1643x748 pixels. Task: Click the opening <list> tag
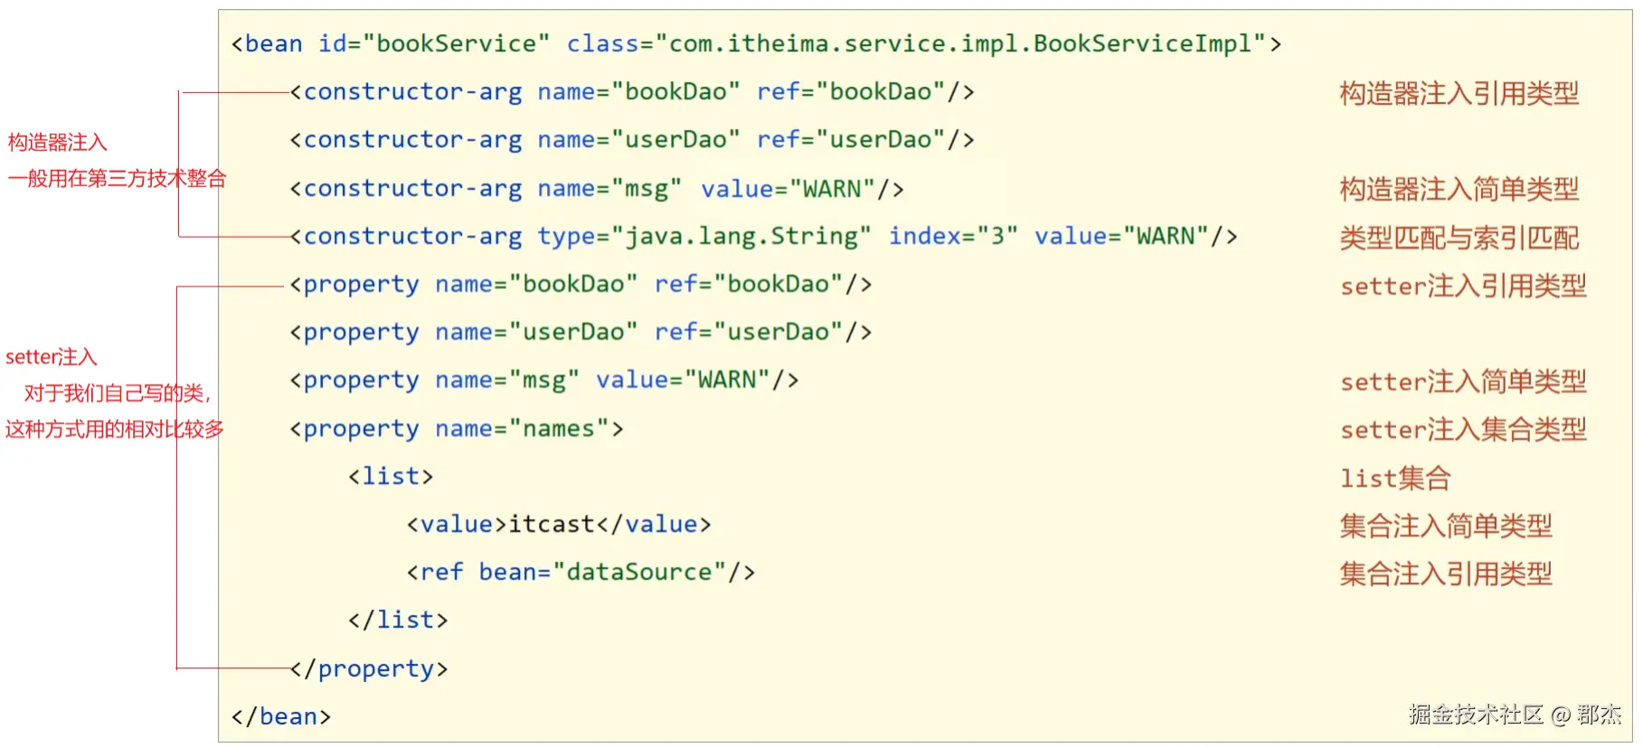pos(391,476)
